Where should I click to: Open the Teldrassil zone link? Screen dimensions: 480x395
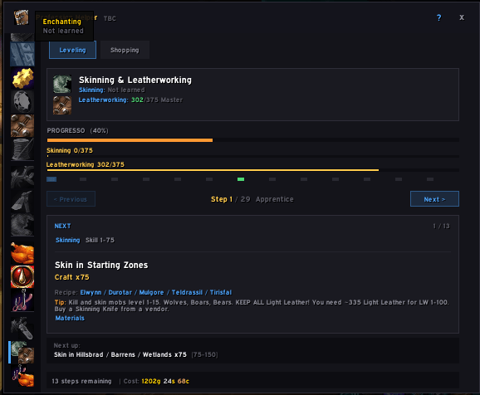click(x=187, y=292)
